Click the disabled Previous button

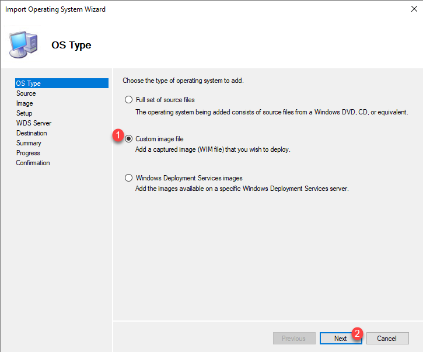[293, 339]
